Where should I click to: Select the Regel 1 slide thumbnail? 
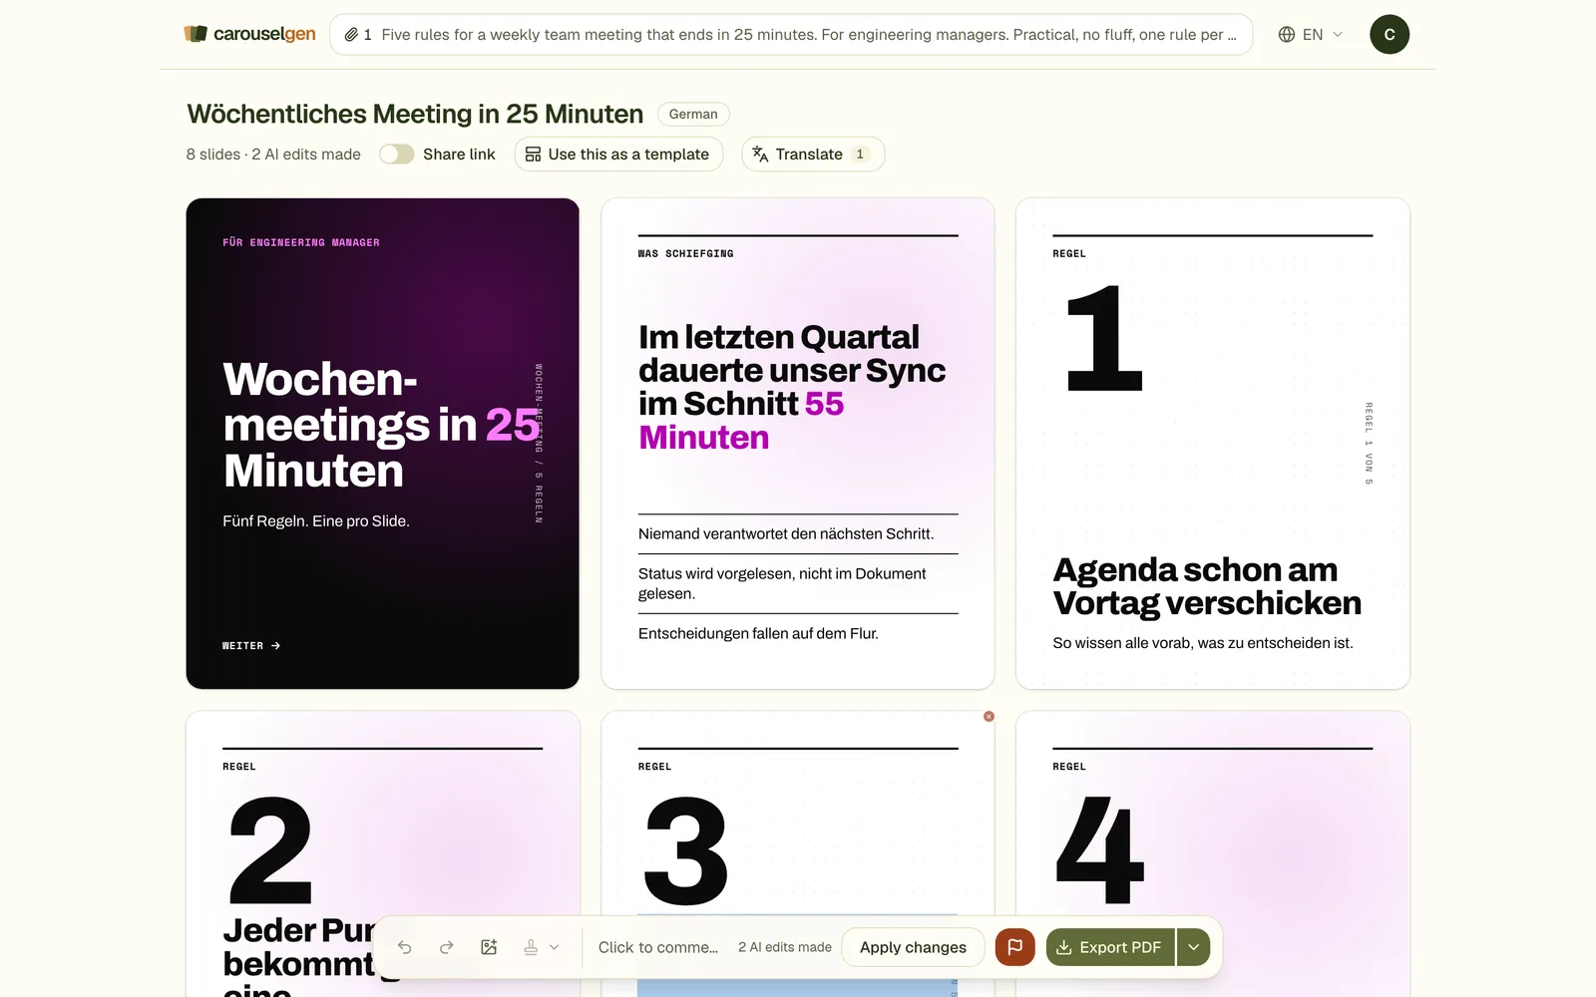click(1213, 444)
